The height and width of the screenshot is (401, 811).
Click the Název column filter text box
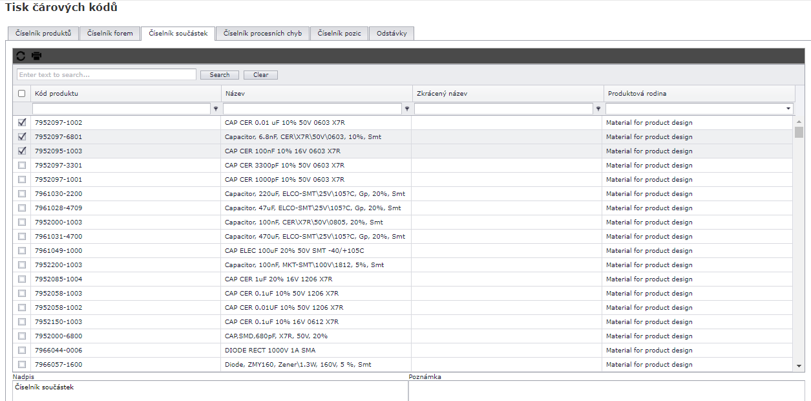pos(313,109)
